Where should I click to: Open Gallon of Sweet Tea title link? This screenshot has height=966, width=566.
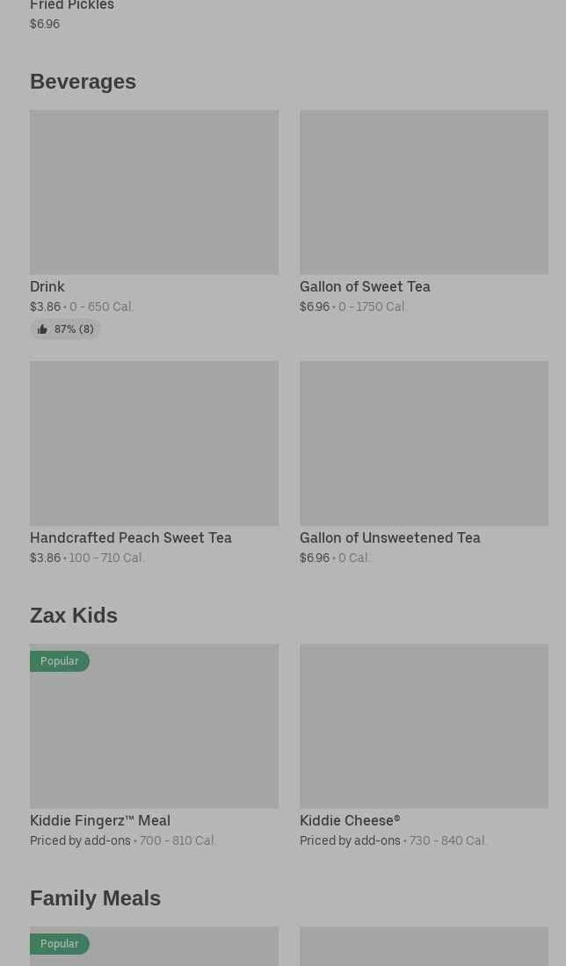coord(365,286)
